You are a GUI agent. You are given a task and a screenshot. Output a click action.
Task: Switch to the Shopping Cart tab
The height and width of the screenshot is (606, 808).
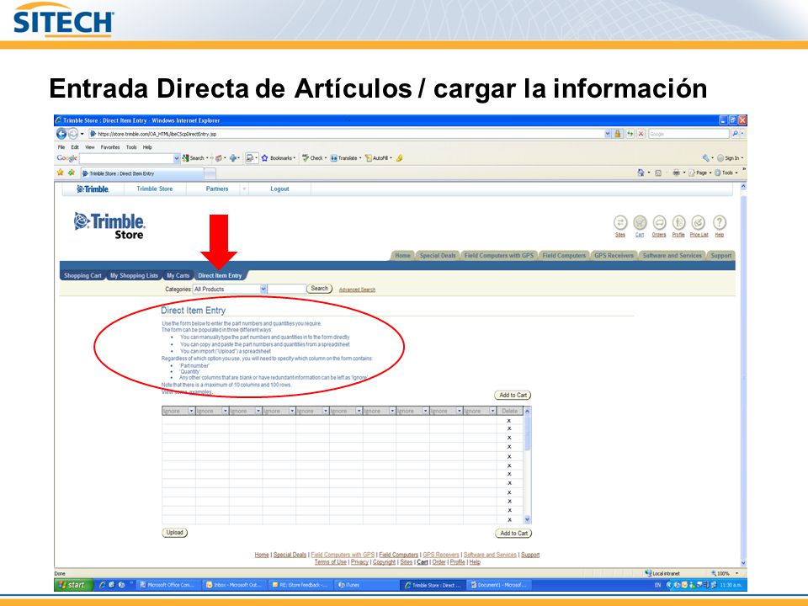[x=82, y=276]
